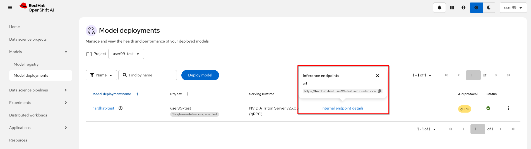Click the Find by name field

click(148, 75)
